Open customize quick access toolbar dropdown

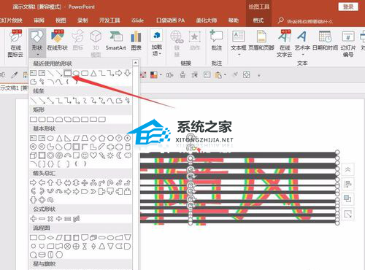click(x=259, y=75)
